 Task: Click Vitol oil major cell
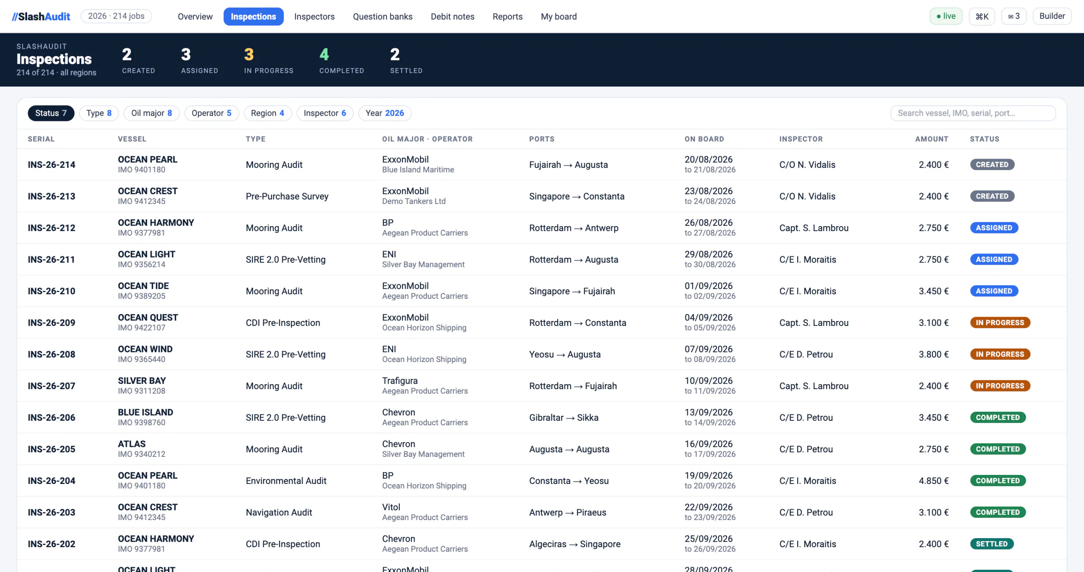(391, 507)
